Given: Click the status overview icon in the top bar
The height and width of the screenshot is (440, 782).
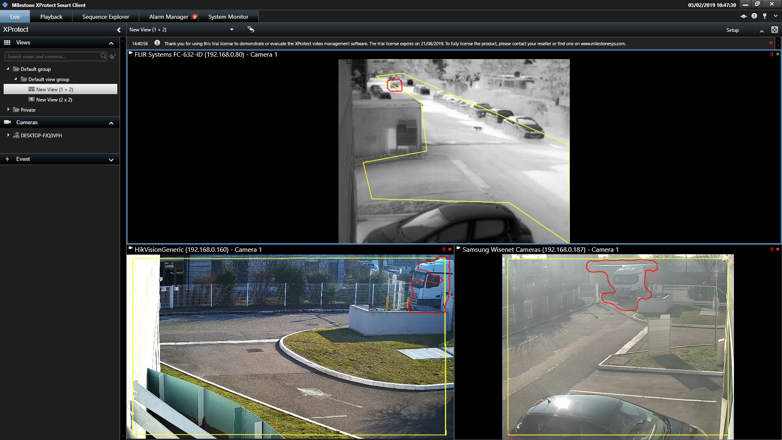Looking at the screenshot, I should [743, 16].
